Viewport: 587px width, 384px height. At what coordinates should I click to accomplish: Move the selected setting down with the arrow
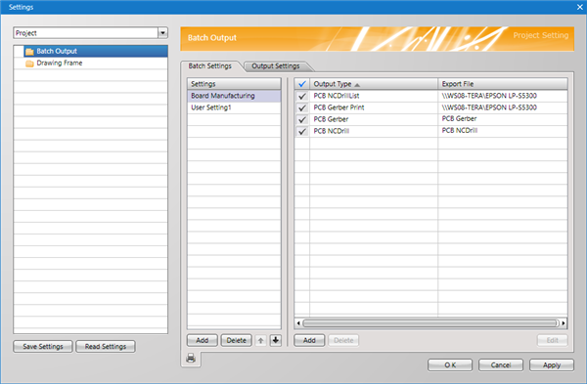[276, 340]
